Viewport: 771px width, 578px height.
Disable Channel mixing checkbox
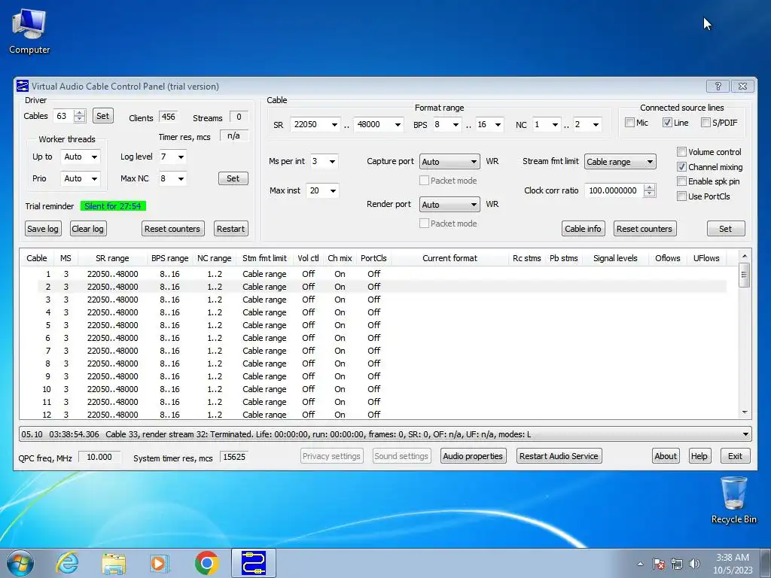[681, 166]
